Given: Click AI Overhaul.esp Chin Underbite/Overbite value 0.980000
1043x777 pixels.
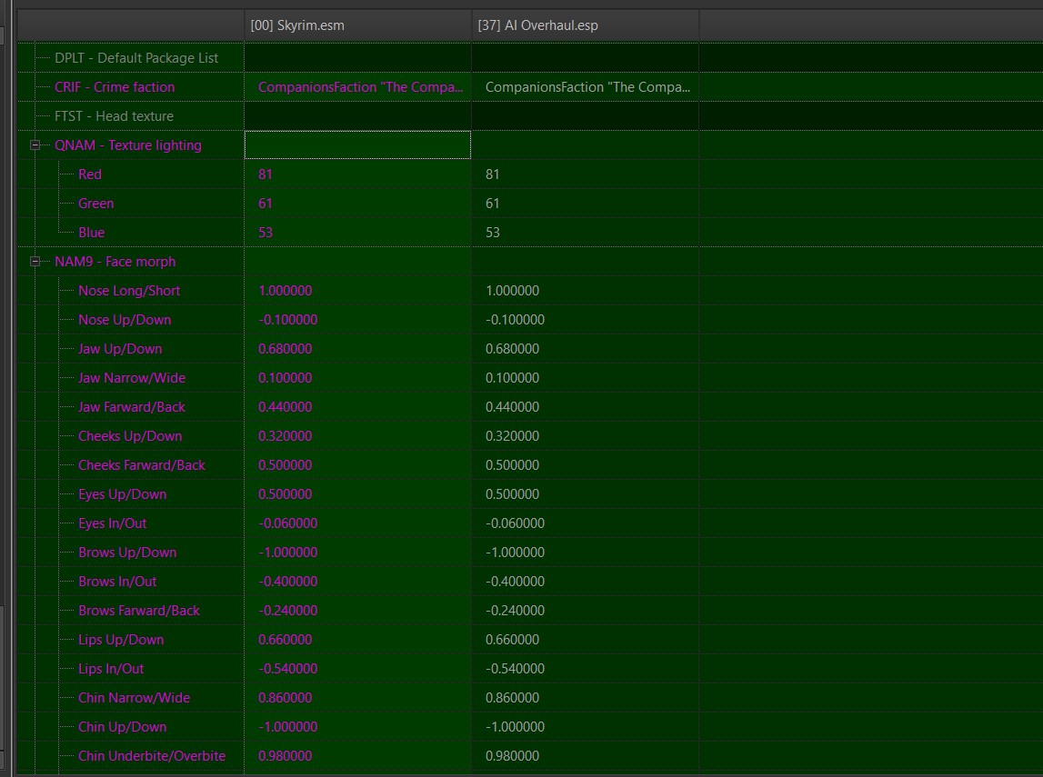Looking at the screenshot, I should [512, 756].
